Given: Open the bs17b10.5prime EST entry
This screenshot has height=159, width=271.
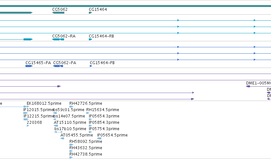Looking at the screenshot, I should [x=70, y=129].
